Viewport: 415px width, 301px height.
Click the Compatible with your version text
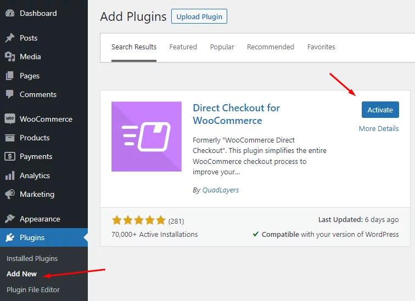[330, 235]
